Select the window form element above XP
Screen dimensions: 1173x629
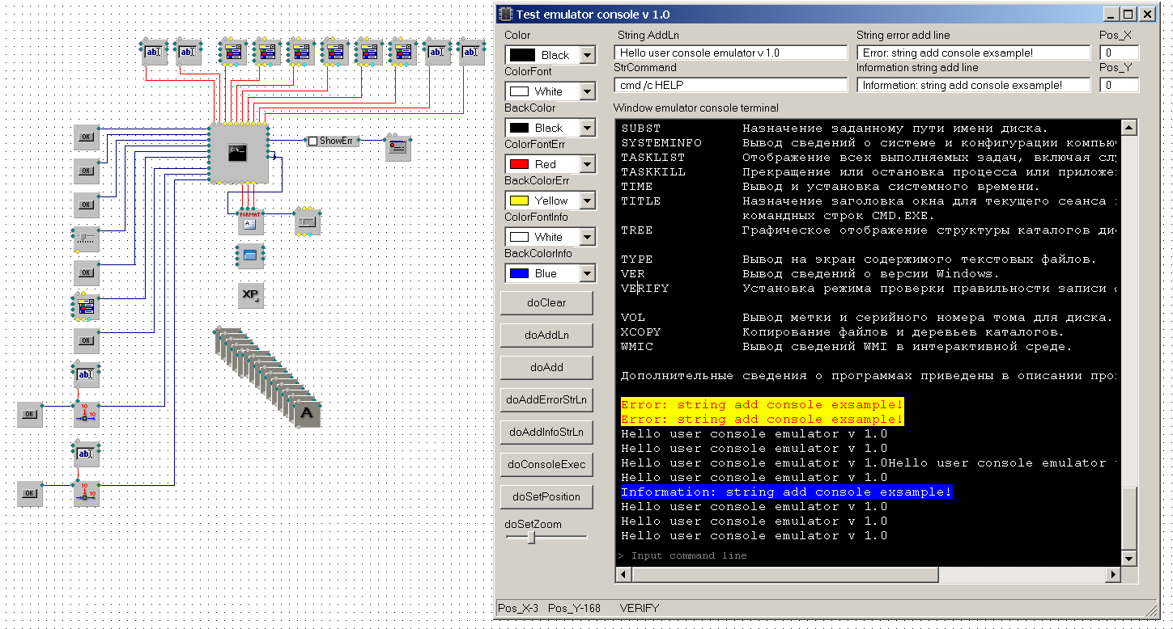[250, 256]
